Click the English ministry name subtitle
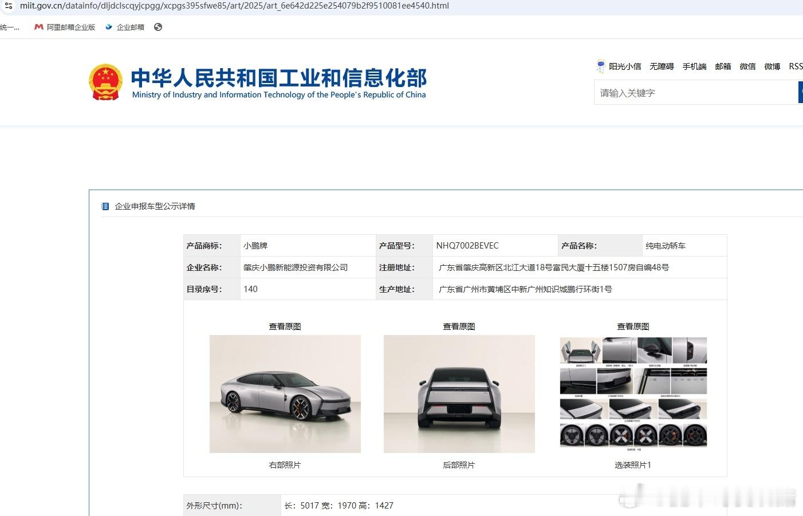The height and width of the screenshot is (516, 803). click(279, 95)
